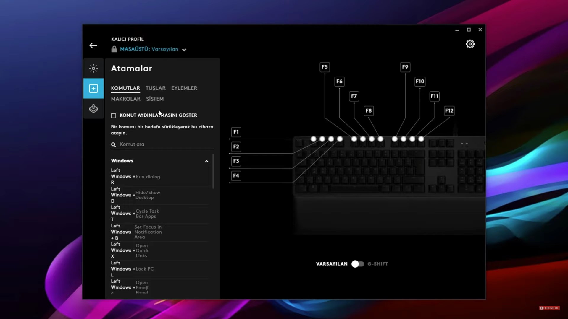Screen dimensions: 568x319
Task: Open the EYLEMLER tab
Action: coord(184,88)
